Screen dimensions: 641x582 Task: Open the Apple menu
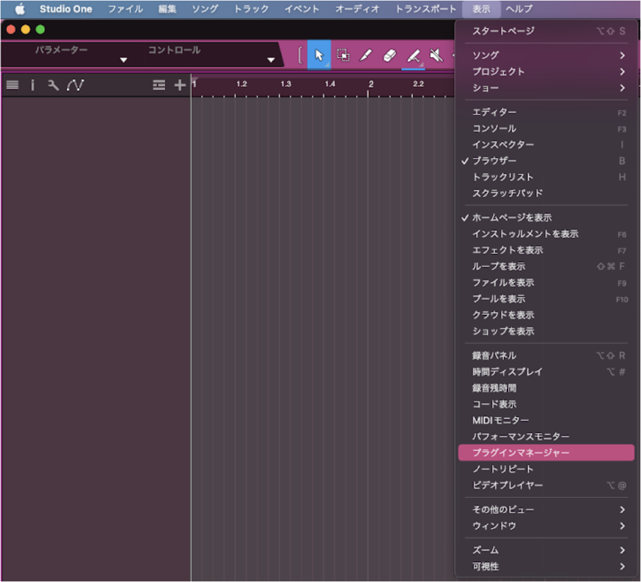(x=20, y=9)
